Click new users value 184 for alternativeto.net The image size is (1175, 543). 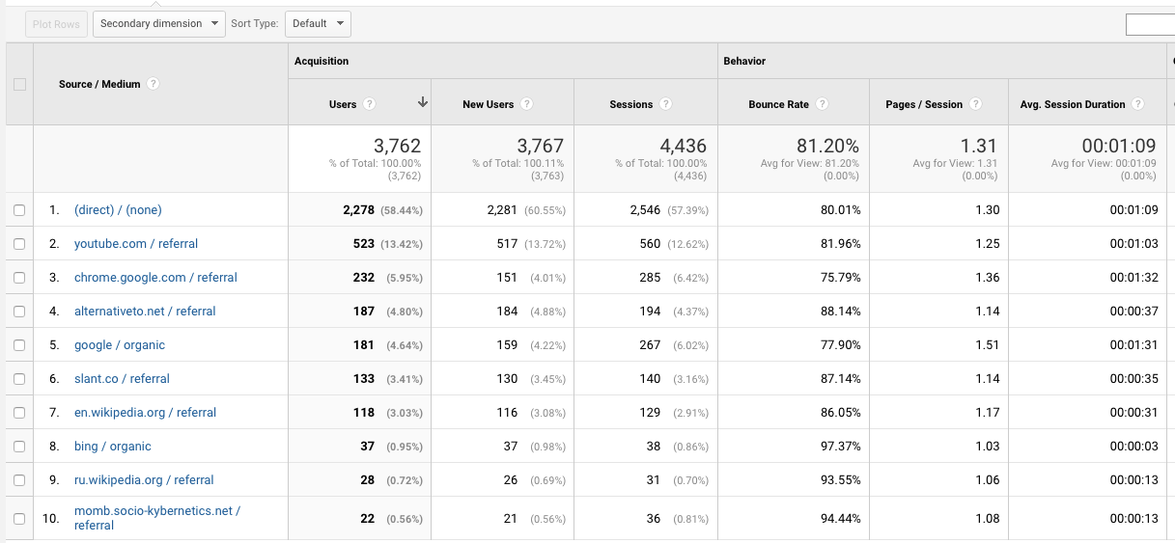[508, 312]
